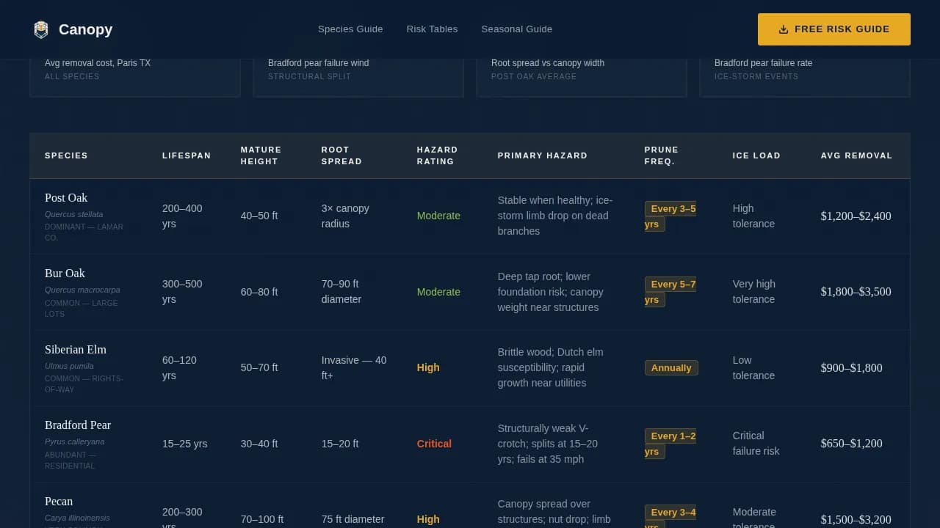Screen dimensions: 940x528
Task: Click the Low tolerance ice load
Action: (753, 367)
